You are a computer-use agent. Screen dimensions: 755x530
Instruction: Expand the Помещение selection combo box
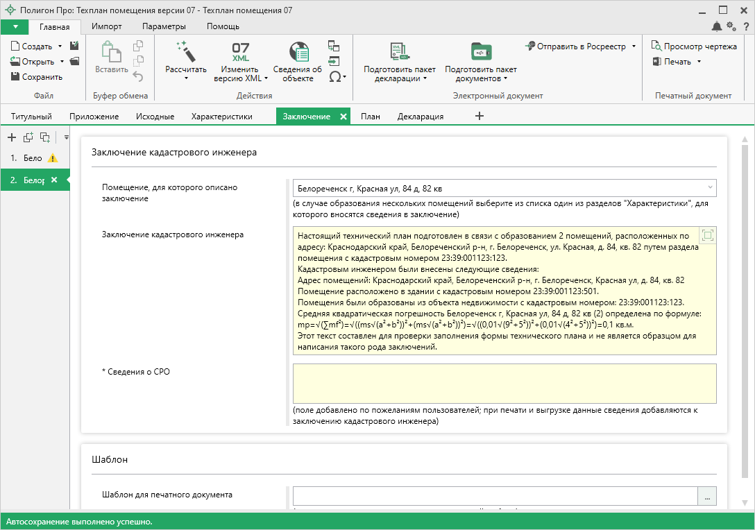pyautogui.click(x=710, y=188)
